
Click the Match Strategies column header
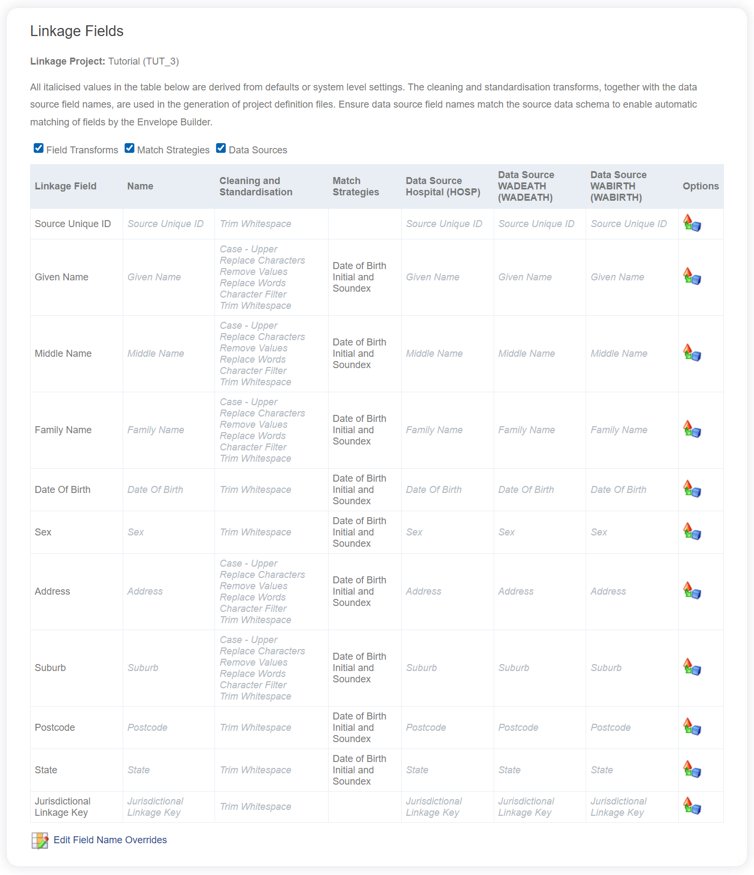pyautogui.click(x=355, y=186)
